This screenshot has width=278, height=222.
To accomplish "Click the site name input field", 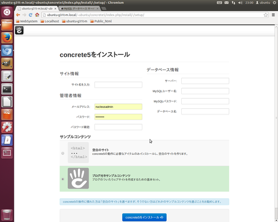I will (x=118, y=85).
